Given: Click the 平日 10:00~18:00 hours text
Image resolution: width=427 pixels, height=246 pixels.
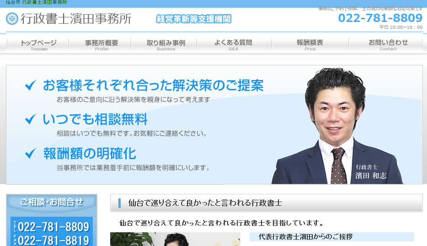Looking at the screenshot, I should coord(401,27).
